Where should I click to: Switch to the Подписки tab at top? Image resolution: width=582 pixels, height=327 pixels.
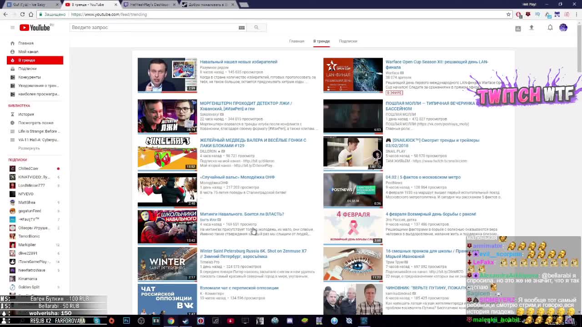point(348,41)
